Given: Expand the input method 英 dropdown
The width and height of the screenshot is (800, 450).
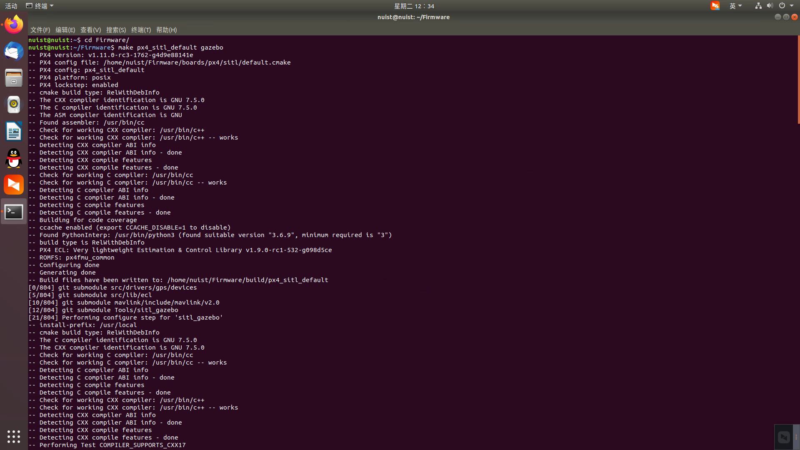Looking at the screenshot, I should 736,6.
